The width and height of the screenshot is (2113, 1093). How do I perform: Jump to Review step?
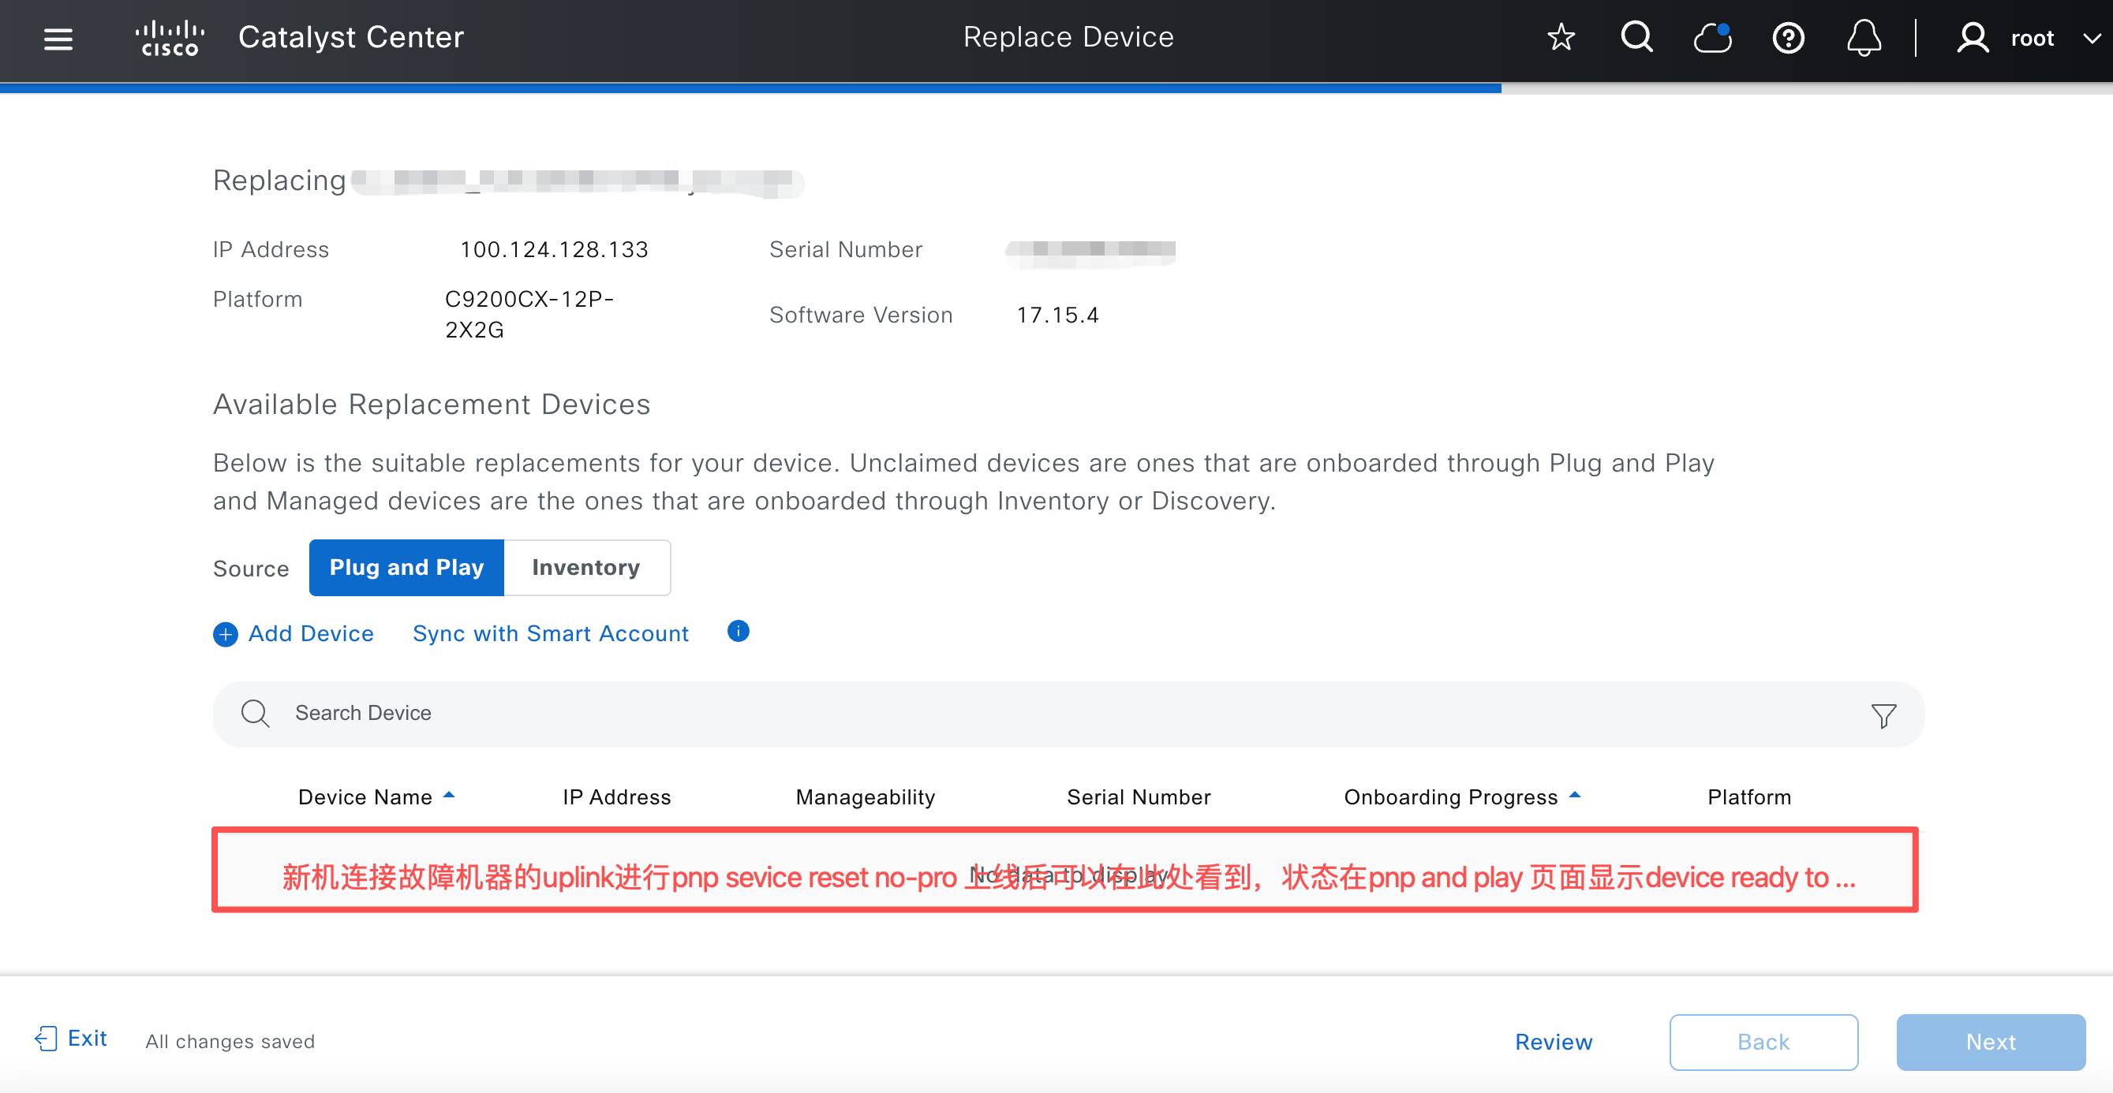point(1554,1041)
